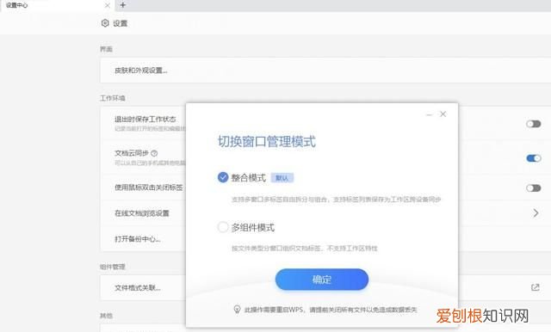The width and height of the screenshot is (551, 332).
Task: Click the 界面 section heading
Action: pyautogui.click(x=106, y=49)
